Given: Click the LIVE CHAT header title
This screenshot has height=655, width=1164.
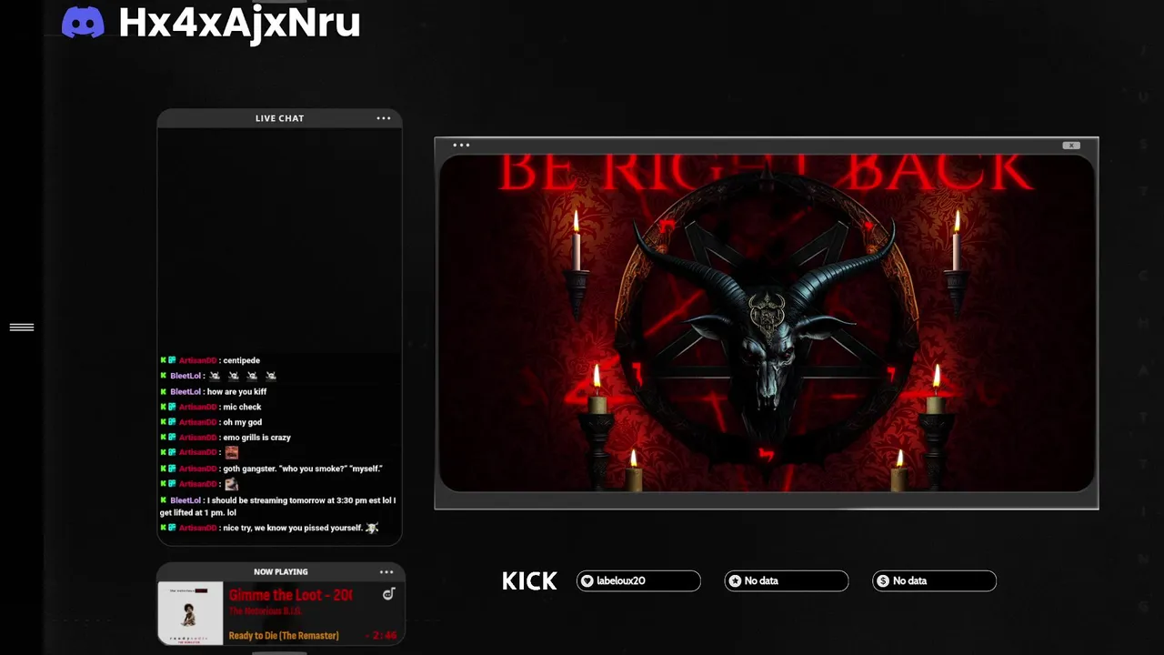Looking at the screenshot, I should (x=279, y=118).
